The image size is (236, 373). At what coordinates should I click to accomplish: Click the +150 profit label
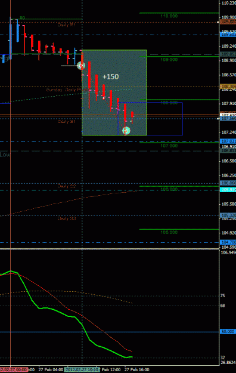coord(110,76)
